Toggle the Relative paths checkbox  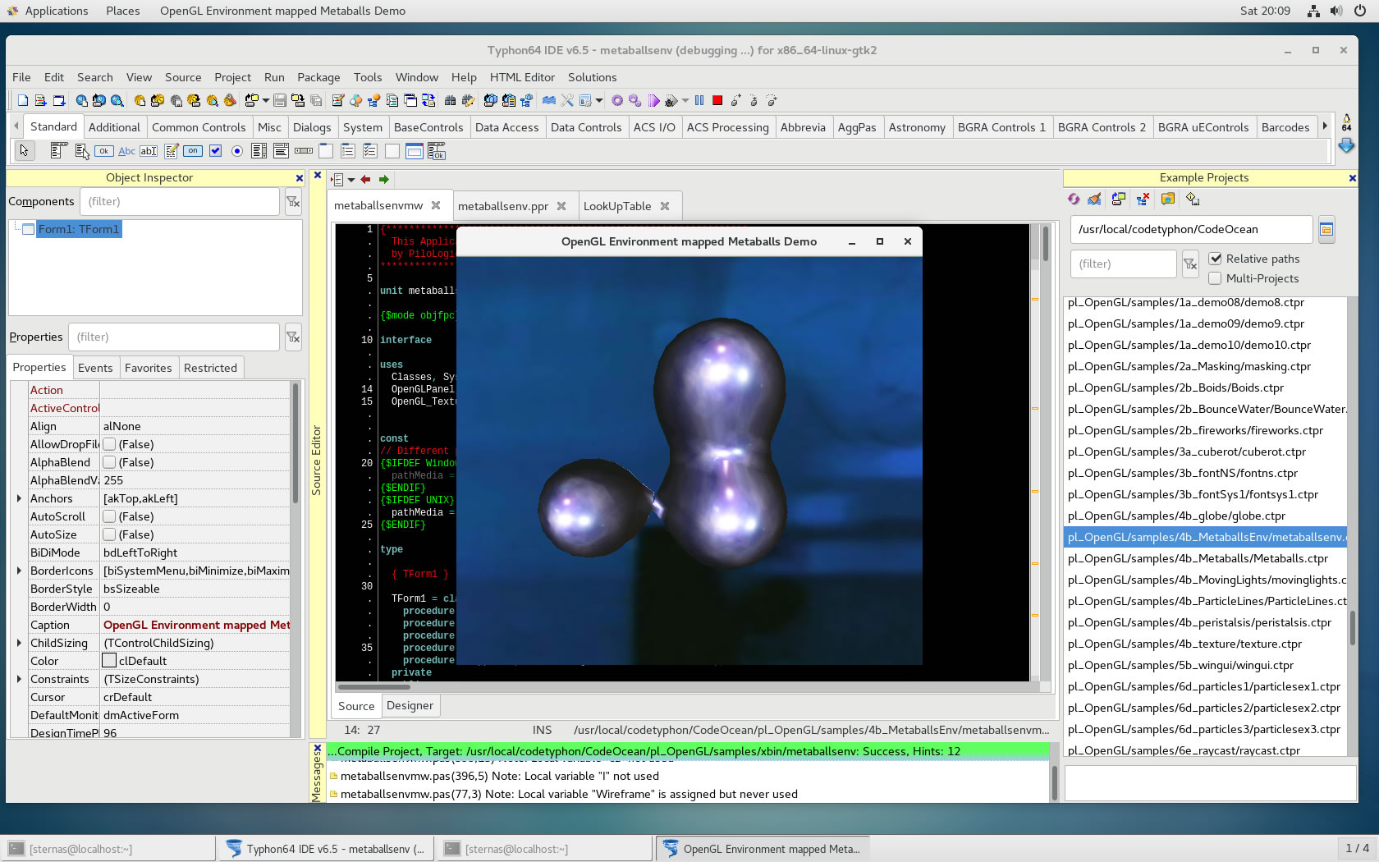click(1216, 259)
